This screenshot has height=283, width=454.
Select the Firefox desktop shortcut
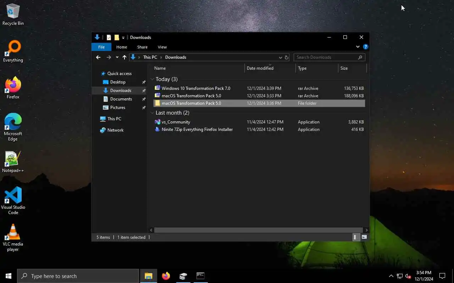tap(13, 88)
